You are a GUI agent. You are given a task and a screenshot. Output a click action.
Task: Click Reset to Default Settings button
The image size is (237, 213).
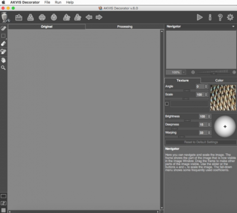201,142
